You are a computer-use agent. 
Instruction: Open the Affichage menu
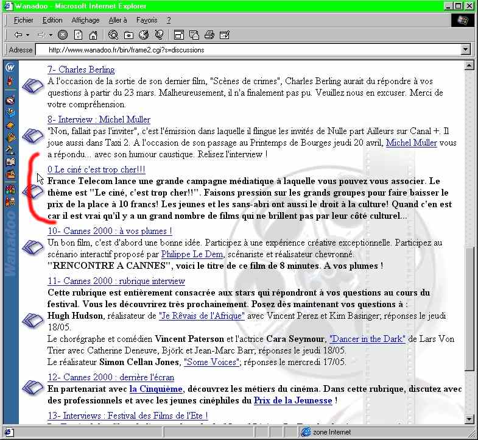click(x=85, y=20)
